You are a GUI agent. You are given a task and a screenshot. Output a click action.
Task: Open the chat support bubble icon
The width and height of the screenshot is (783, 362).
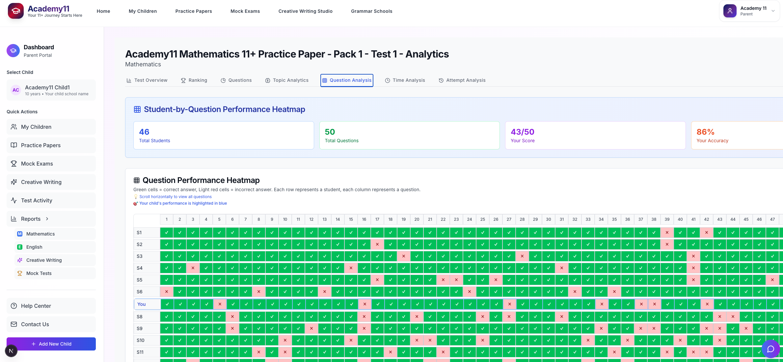click(770, 349)
